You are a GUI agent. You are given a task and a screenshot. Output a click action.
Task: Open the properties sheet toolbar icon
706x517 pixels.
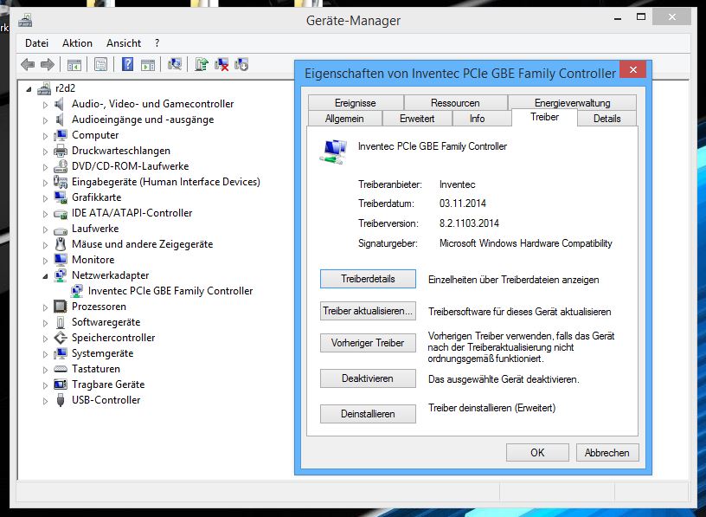(x=101, y=64)
